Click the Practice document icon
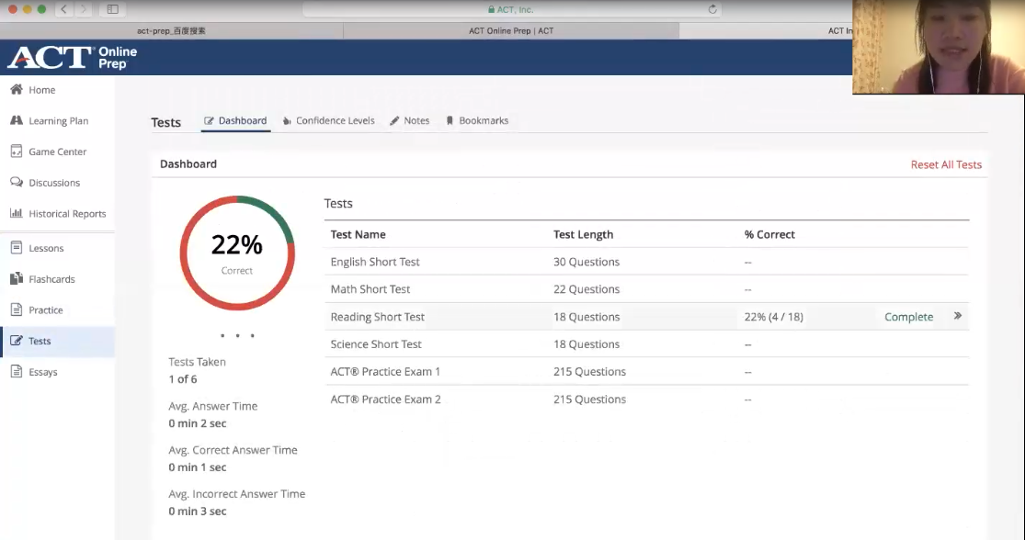 [17, 309]
